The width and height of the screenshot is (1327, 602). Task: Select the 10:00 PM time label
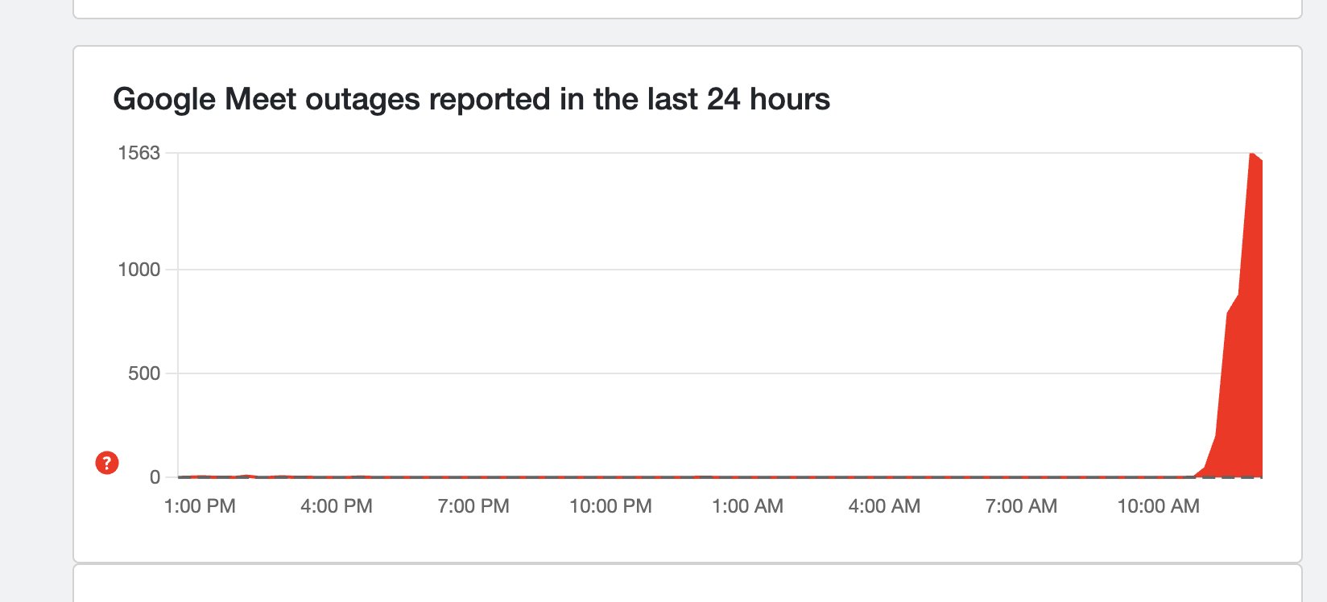coord(610,506)
